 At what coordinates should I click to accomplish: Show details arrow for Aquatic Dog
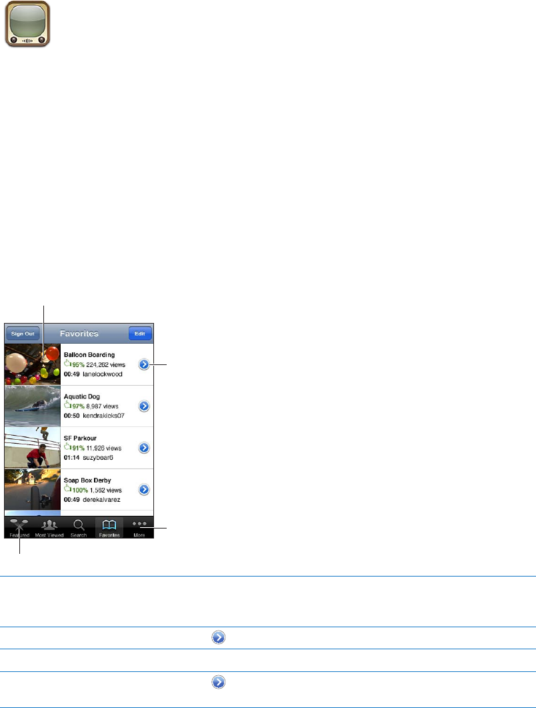(x=144, y=406)
